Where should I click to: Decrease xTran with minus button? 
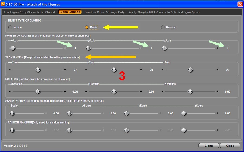tap(10, 70)
